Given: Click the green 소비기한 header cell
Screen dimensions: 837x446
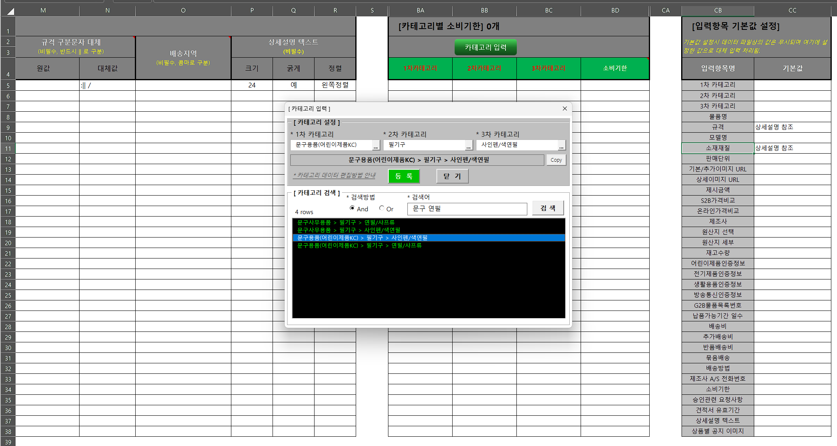Looking at the screenshot, I should 615,68.
